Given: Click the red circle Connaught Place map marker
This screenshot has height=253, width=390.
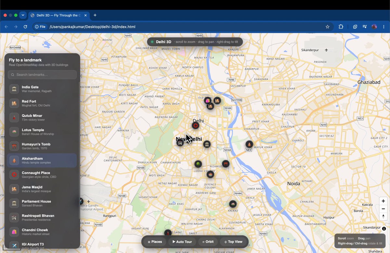Looking at the screenshot, I should click(195, 126).
